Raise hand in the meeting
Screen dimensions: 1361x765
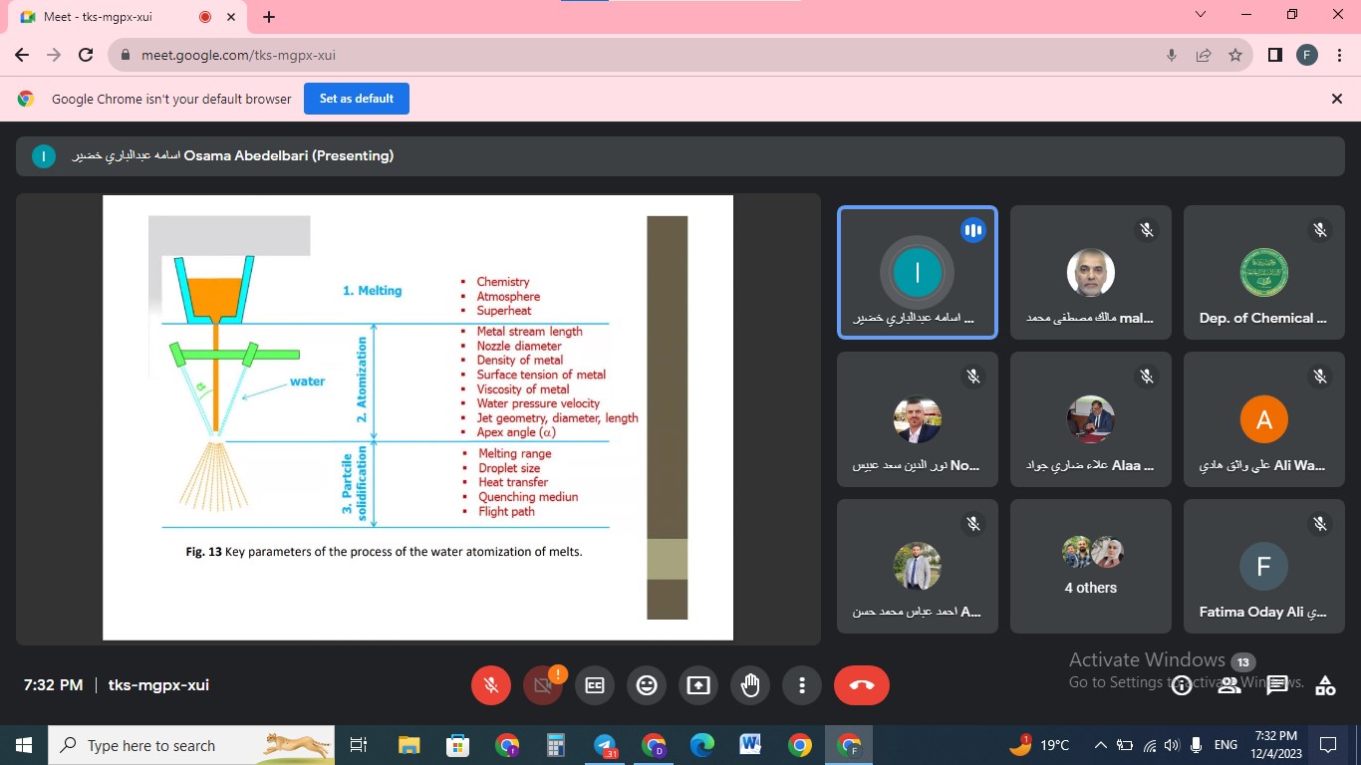(750, 685)
